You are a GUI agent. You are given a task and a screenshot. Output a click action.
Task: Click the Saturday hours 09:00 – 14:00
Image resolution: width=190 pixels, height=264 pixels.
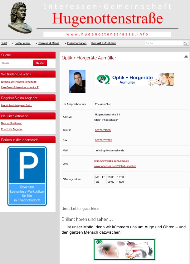click(x=115, y=182)
